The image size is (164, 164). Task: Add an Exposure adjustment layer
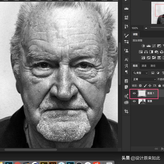pyautogui.click(x=159, y=46)
